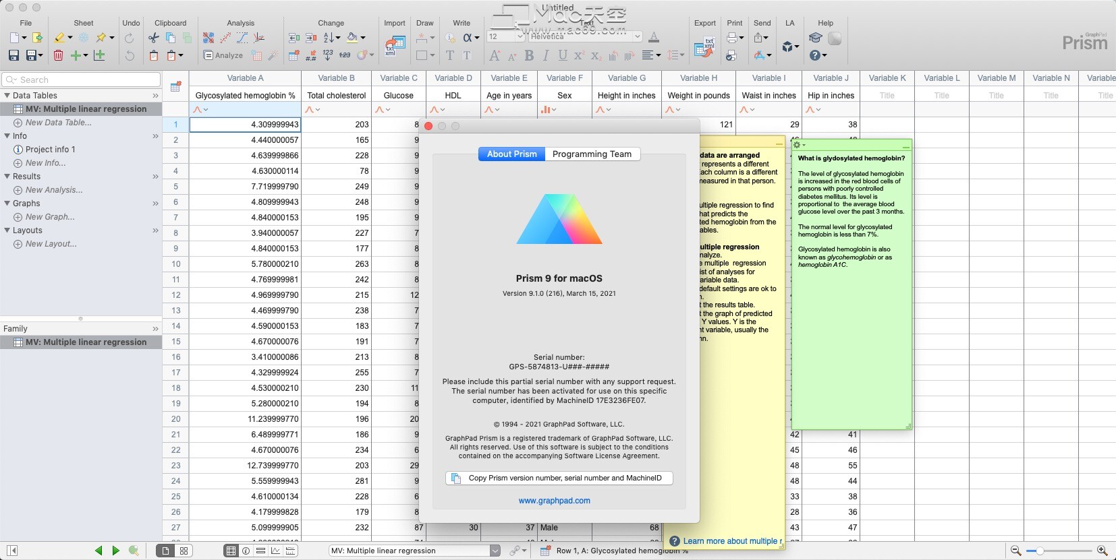Screen dimensions: 1116x560
Task: Click the go-to-previous-sheet green arrow
Action: [99, 551]
